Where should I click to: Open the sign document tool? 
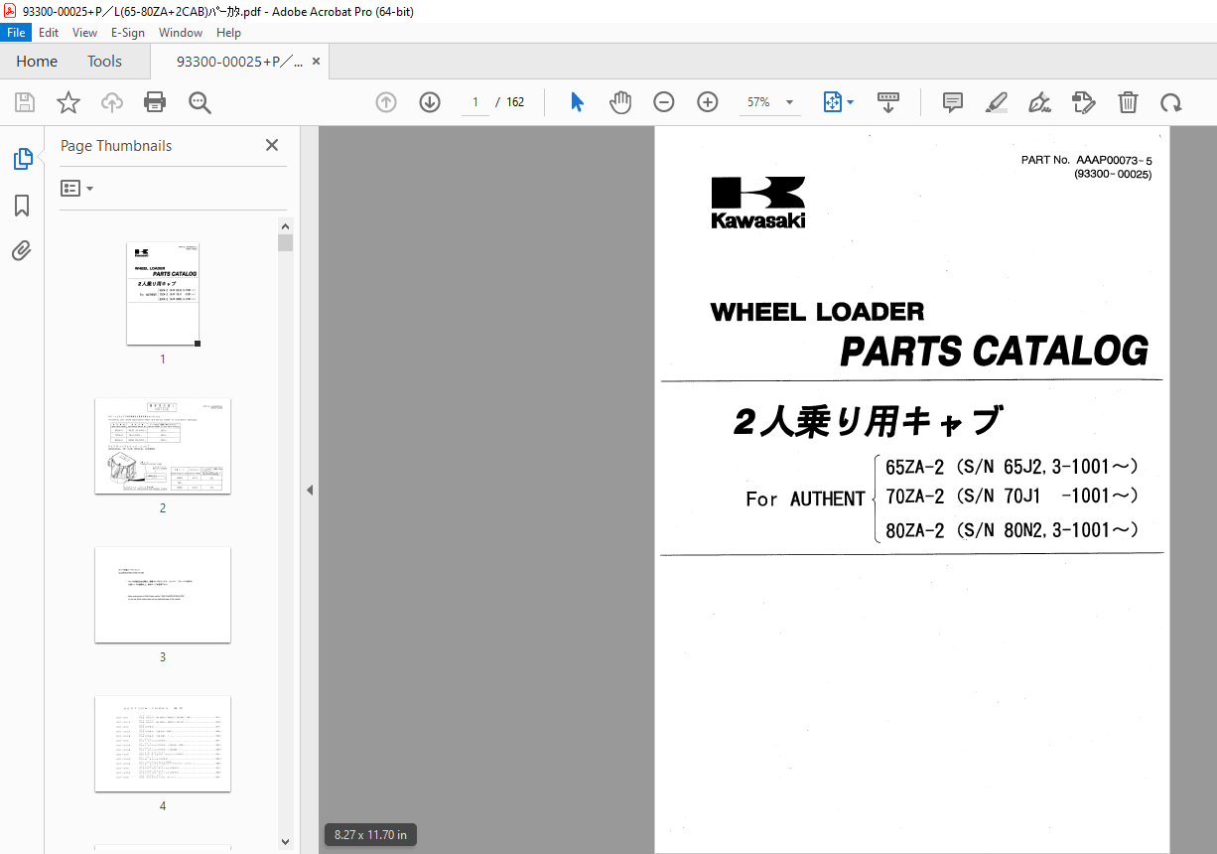pyautogui.click(x=1039, y=102)
